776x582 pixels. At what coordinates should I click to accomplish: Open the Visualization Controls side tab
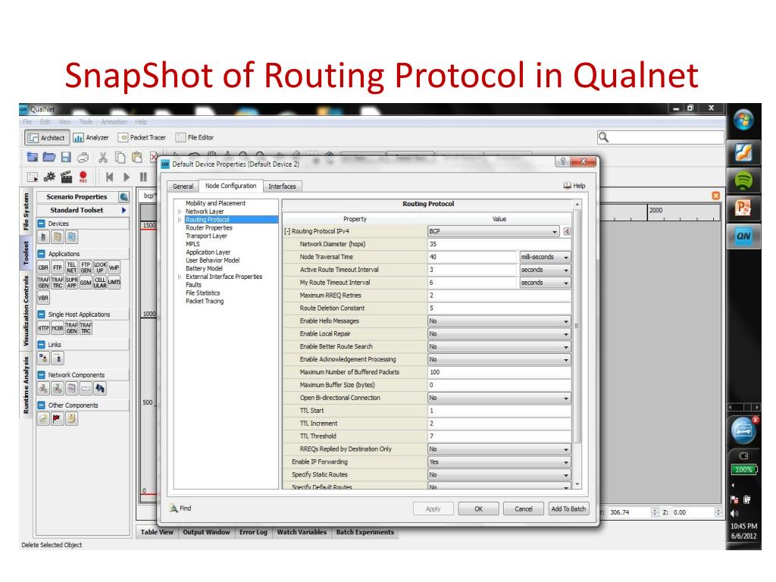pyautogui.click(x=27, y=310)
